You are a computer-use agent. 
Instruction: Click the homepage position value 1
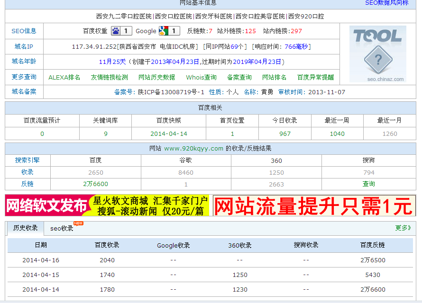[x=232, y=134]
